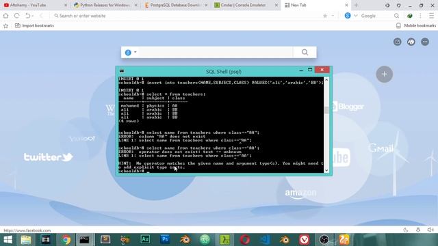Open the Windows Start menu
The image size is (438, 246).
(8, 240)
